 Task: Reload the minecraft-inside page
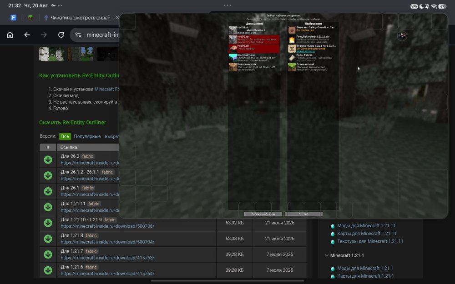61,35
